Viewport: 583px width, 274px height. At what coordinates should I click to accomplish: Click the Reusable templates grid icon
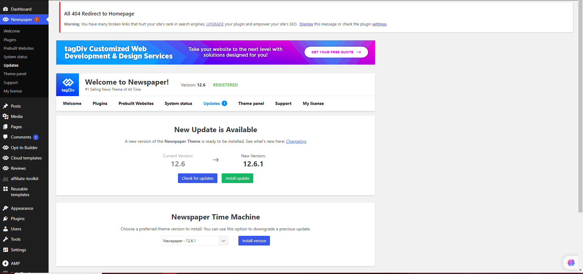click(5, 189)
